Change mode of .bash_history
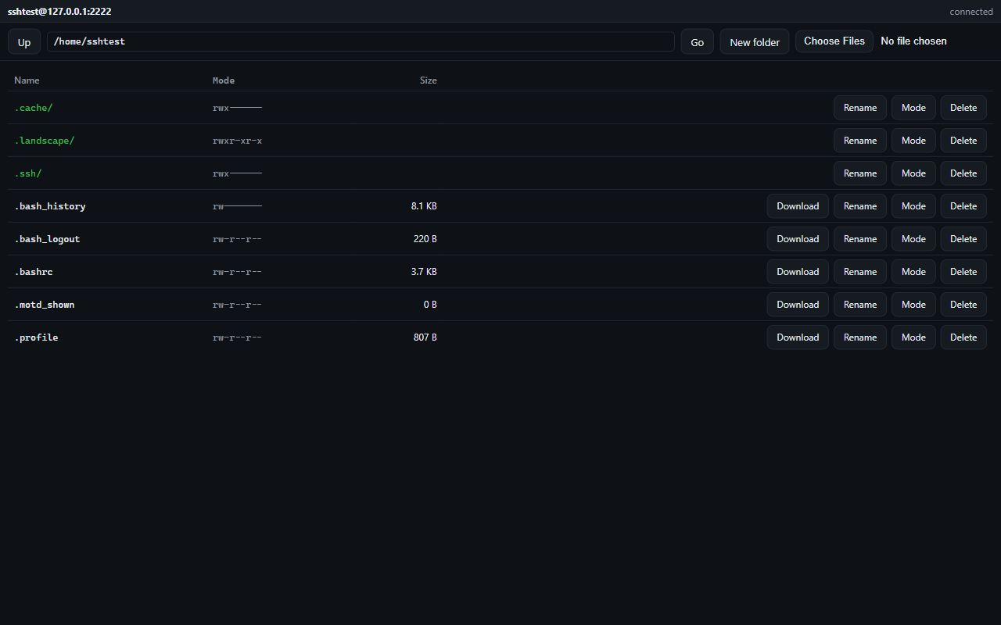The height and width of the screenshot is (625, 1001). [913, 206]
